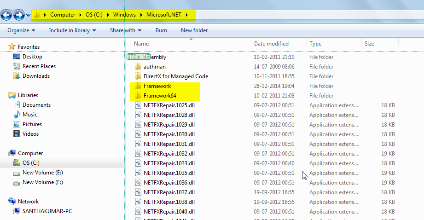Open the Organize dropdown menu
The width and height of the screenshot is (424, 220).
(x=21, y=30)
